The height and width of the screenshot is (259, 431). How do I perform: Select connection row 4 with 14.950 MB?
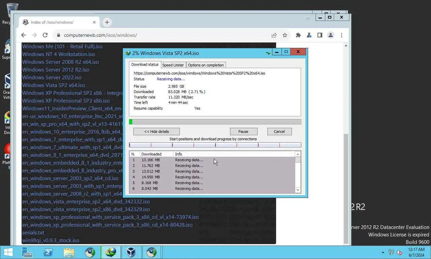point(212,177)
